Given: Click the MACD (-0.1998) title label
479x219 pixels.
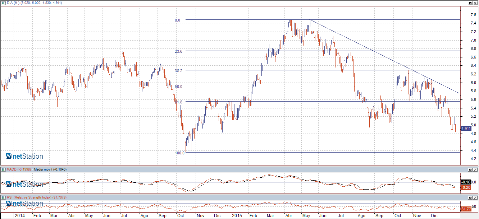Looking at the screenshot, I should point(19,169).
